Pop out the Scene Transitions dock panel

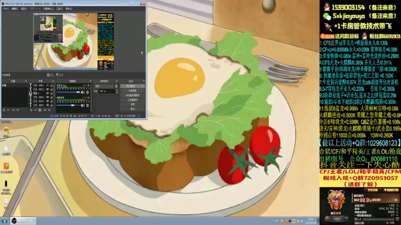pos(117,81)
